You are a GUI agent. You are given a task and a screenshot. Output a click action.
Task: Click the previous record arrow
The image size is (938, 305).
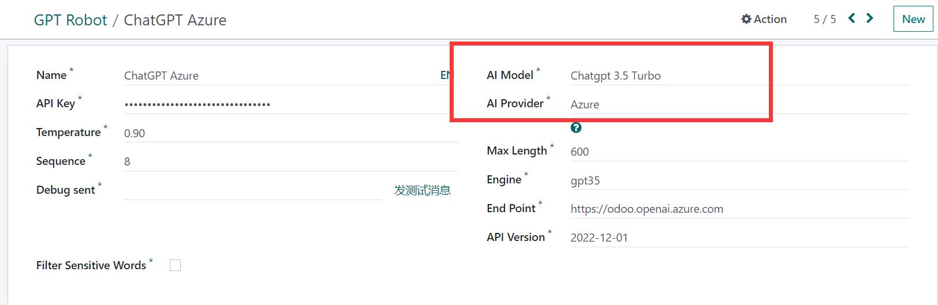point(851,18)
